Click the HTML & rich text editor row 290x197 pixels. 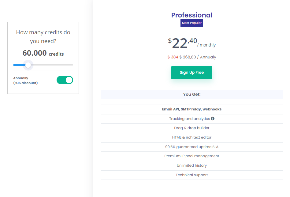[x=191, y=137]
